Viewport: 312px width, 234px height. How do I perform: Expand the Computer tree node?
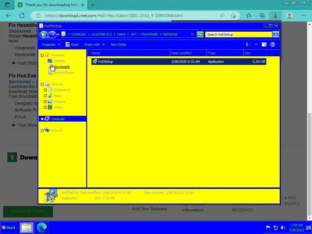42,119
